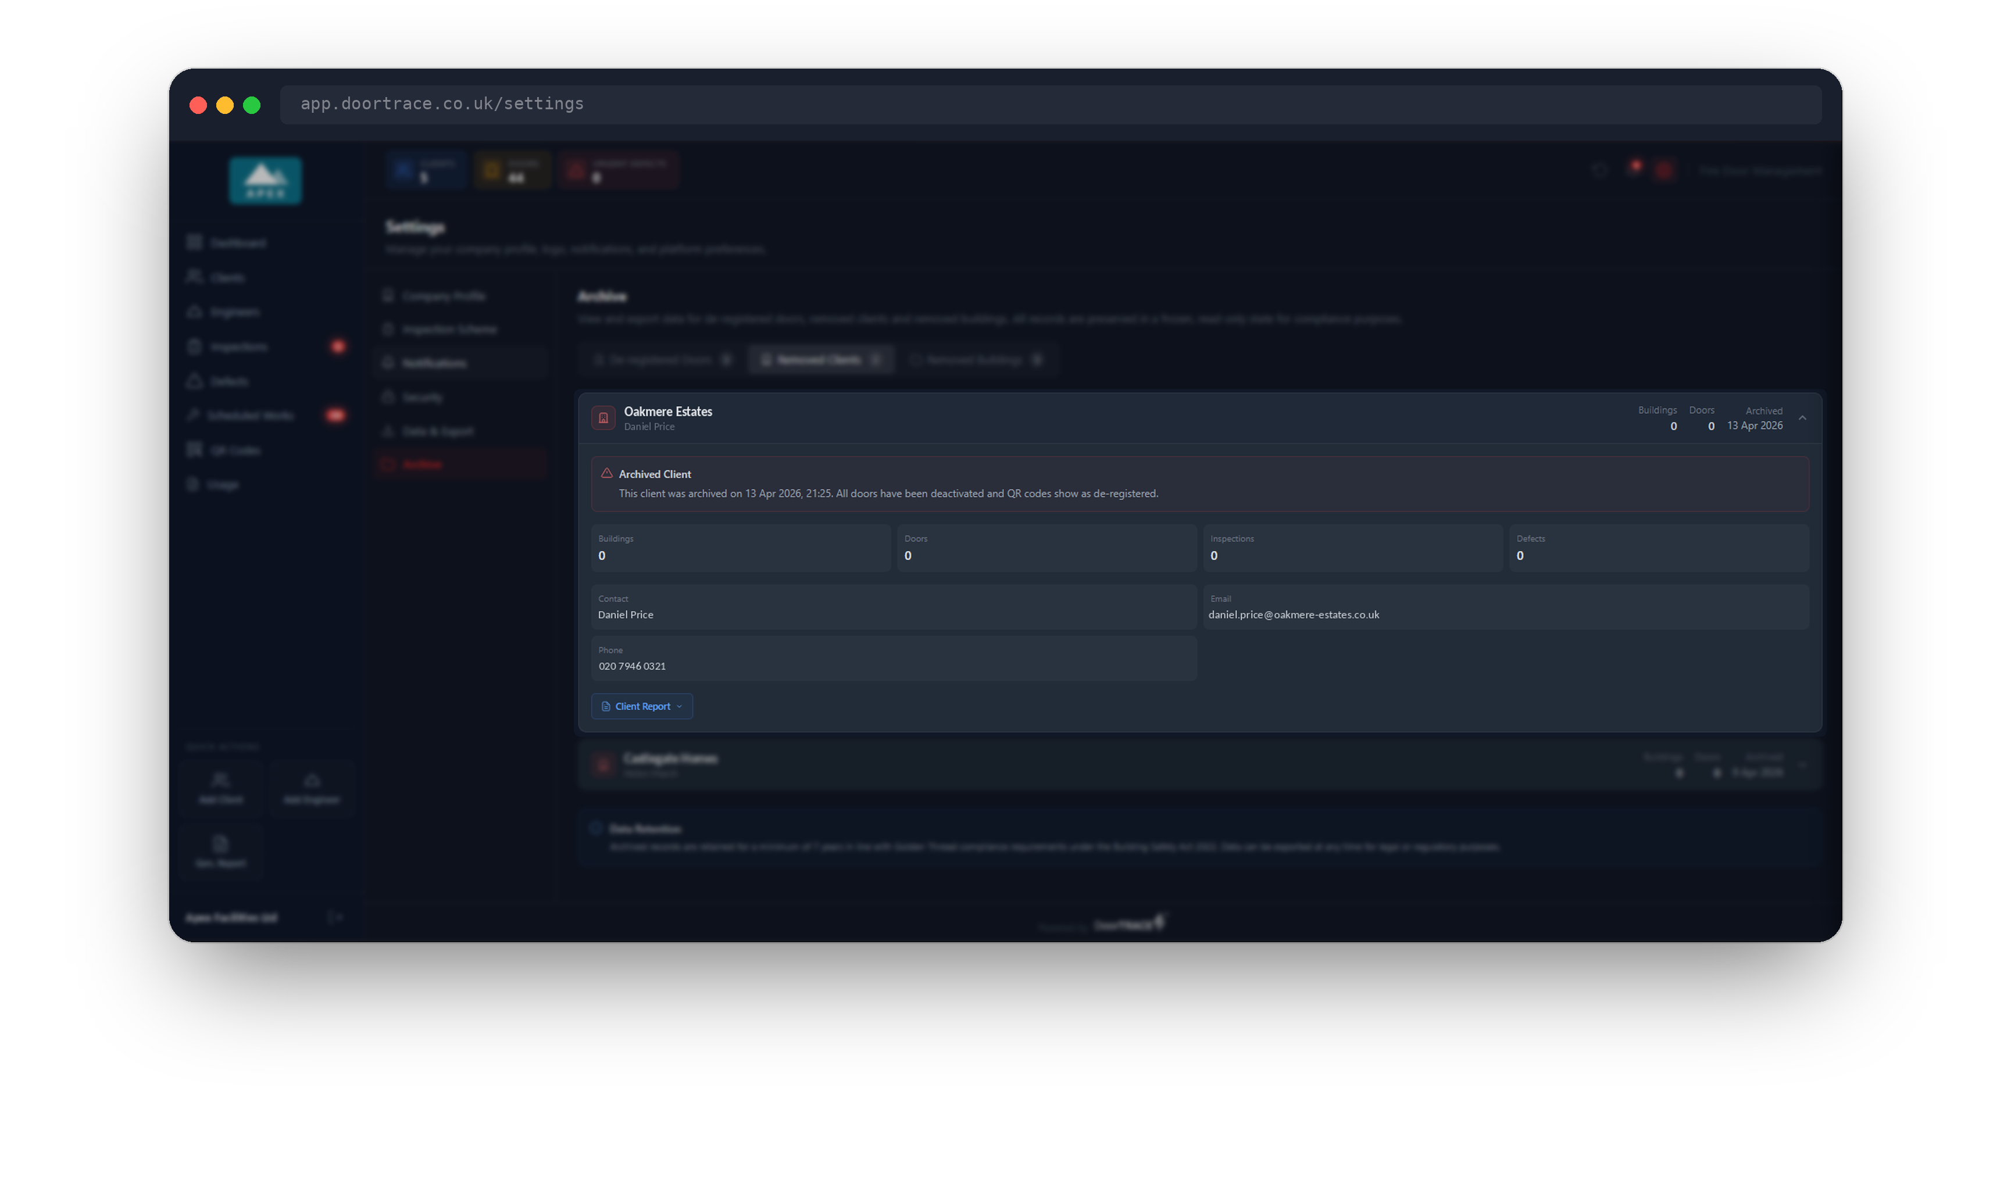Click the Doors 0 stat tile

tap(1046, 548)
